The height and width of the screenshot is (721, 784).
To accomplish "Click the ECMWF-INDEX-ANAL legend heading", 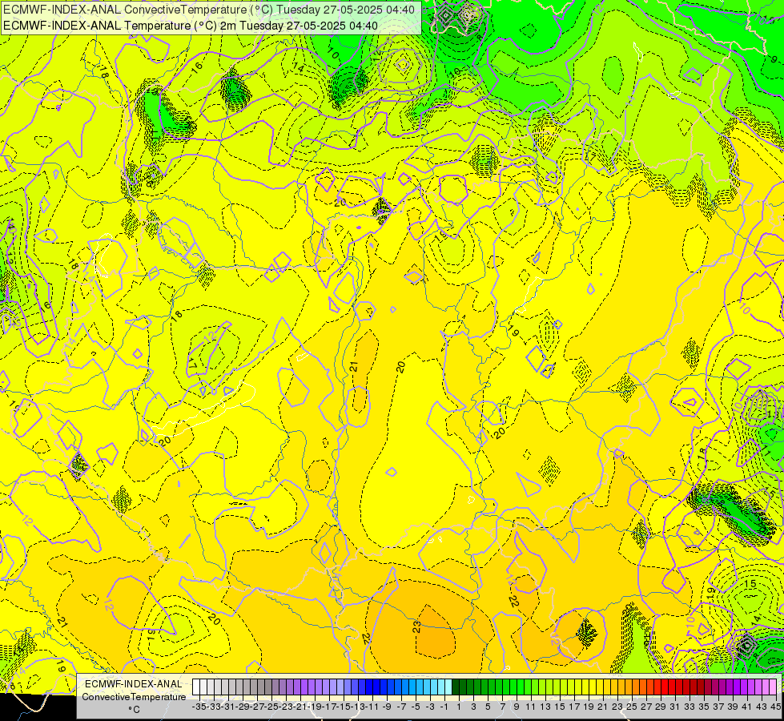I will pyautogui.click(x=134, y=684).
